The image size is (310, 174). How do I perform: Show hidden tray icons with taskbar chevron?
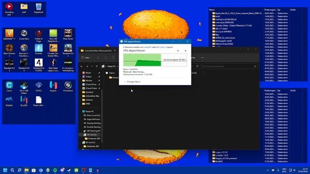point(268,170)
